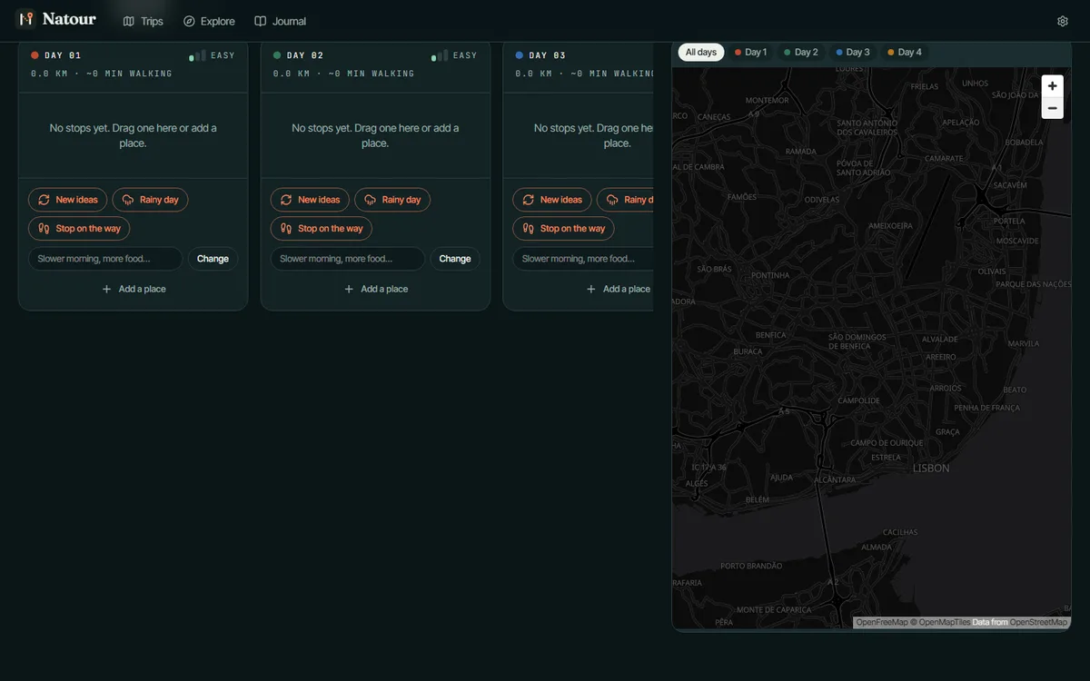Open the Journal page
Viewport: 1090px width, 681px height.
(280, 21)
